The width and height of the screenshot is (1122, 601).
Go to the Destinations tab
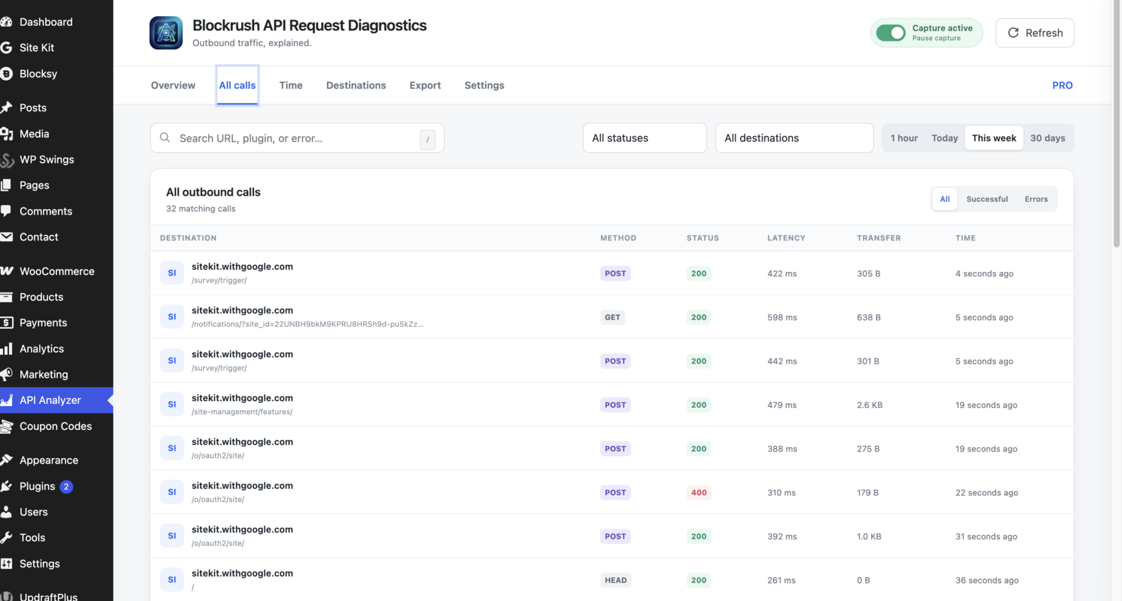(356, 86)
